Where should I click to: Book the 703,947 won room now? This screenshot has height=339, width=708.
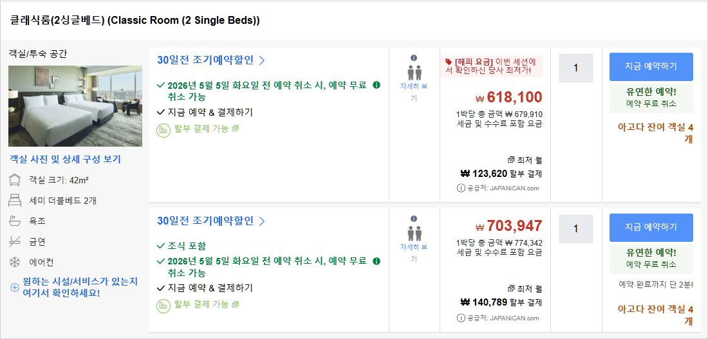[x=651, y=228]
